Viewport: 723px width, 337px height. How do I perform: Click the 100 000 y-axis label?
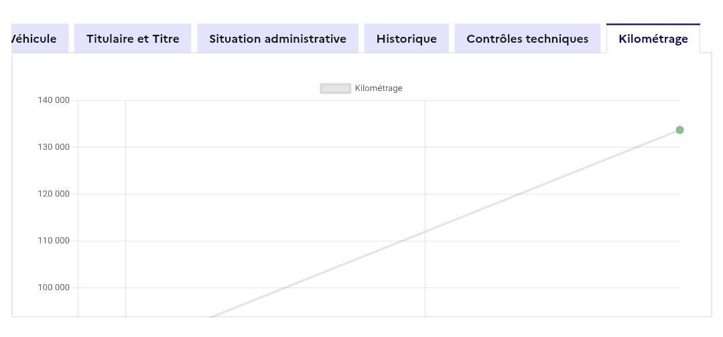pos(54,288)
